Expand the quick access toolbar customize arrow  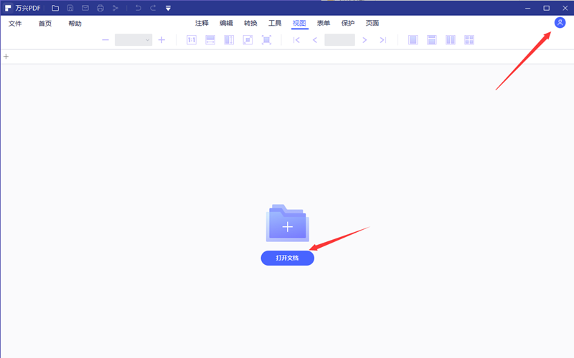point(168,8)
